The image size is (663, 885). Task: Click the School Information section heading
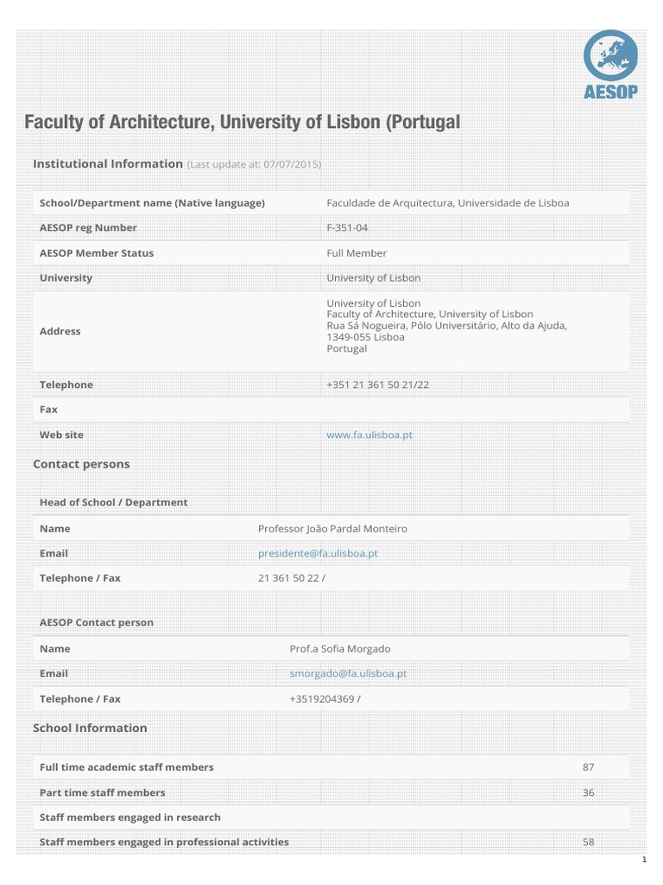click(x=90, y=728)
